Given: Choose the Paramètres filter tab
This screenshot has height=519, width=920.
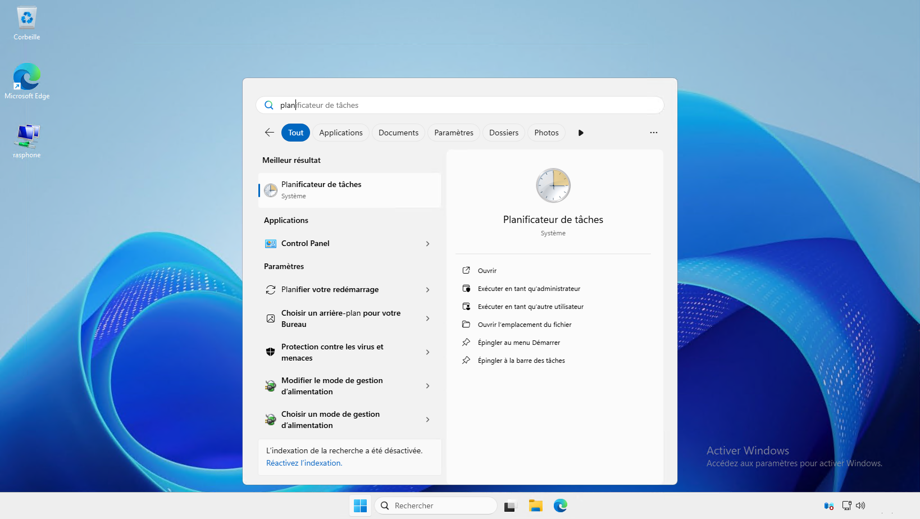Looking at the screenshot, I should pos(453,133).
